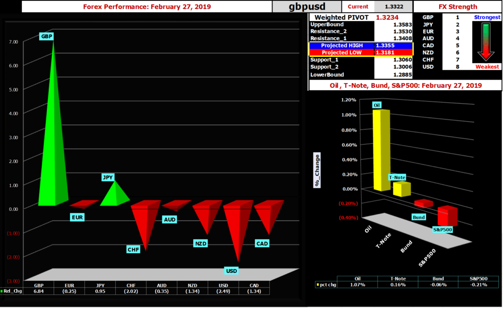
Task: Select the GBP value 6.84 in the table
Action: click(38, 291)
